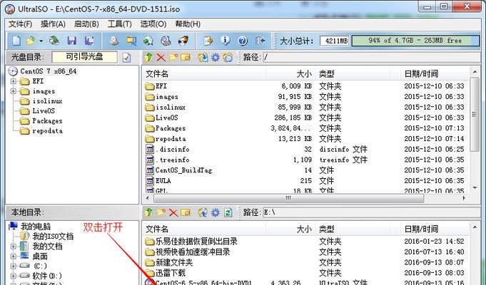This screenshot has height=285, width=486.
Task: Click the 94% of 4.7GB capacity bar
Action: [x=415, y=41]
